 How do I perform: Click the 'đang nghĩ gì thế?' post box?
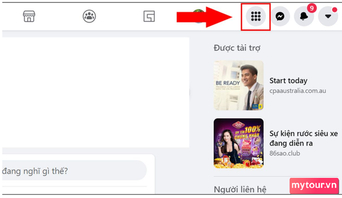(x=74, y=170)
